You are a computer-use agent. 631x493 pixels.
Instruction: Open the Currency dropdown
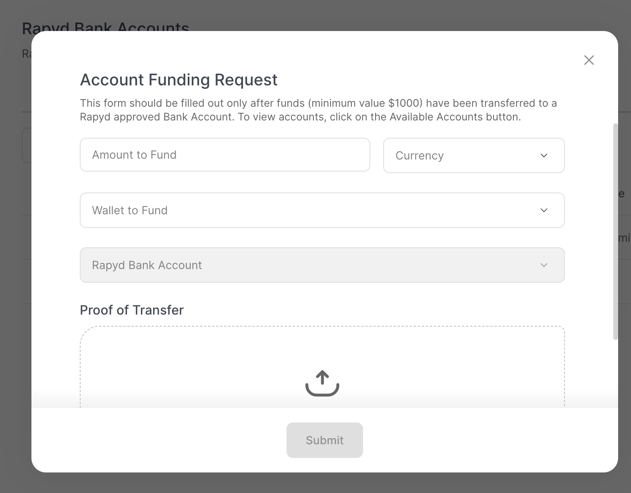(473, 155)
